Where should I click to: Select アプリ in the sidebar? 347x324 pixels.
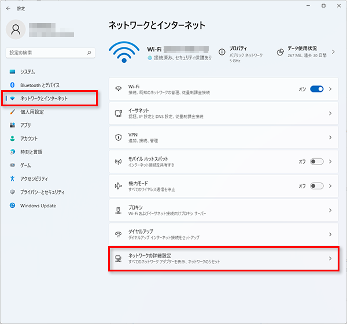49,125
